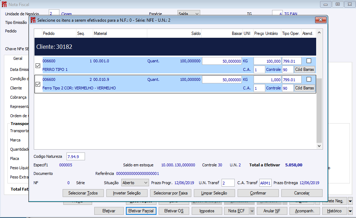Edit C.A. field of Ferro Tipo 2 row
This screenshot has height=218, width=356.
(259, 88)
